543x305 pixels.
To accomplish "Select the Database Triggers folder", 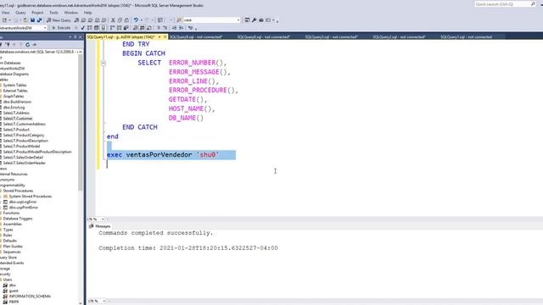I will (x=18, y=219).
